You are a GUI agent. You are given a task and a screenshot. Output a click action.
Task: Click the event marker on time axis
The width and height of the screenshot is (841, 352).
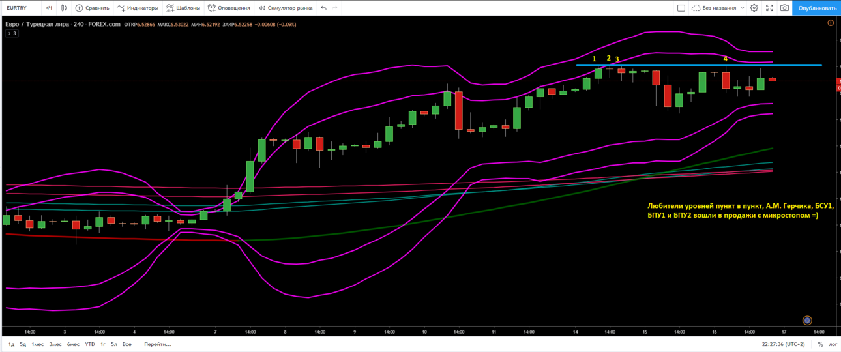(x=807, y=320)
